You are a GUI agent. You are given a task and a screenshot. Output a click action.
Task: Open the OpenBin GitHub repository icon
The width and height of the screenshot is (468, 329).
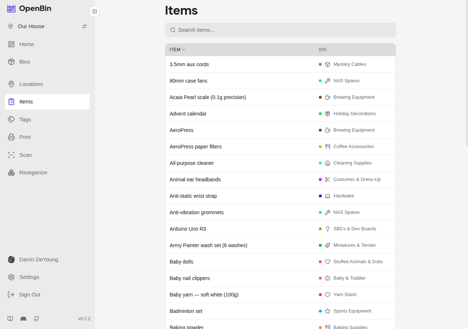37,319
